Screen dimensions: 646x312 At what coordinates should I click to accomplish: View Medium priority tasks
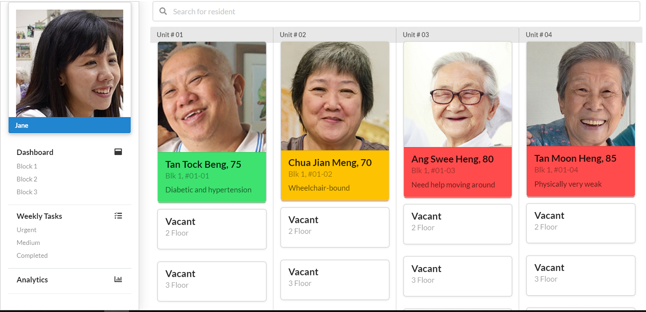tap(28, 243)
